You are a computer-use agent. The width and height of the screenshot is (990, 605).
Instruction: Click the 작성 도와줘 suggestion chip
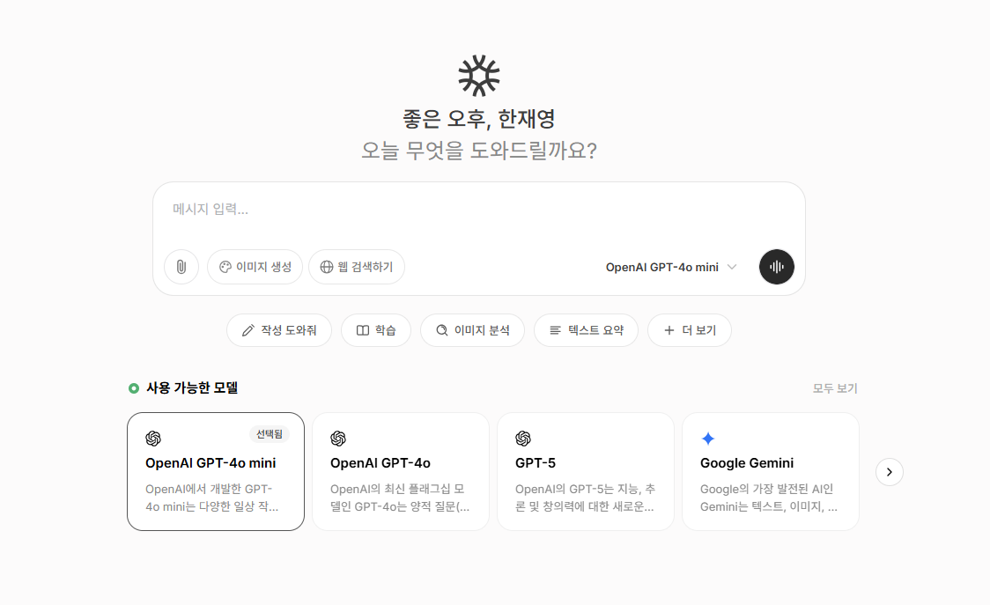pyautogui.click(x=279, y=330)
